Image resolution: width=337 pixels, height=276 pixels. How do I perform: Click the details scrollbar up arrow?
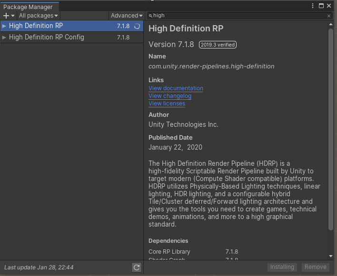point(331,24)
